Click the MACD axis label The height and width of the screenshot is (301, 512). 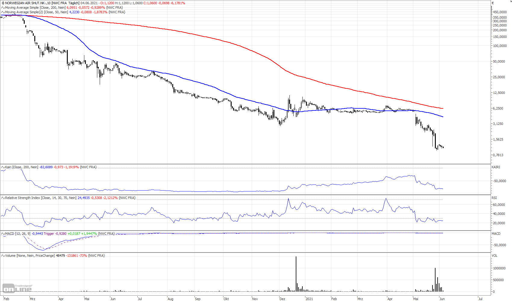coord(496,234)
